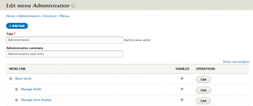Click Edit for Manage form display
This screenshot has height=106, width=253.
(x=204, y=101)
